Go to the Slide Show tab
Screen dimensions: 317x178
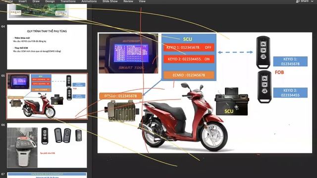(110, 1)
